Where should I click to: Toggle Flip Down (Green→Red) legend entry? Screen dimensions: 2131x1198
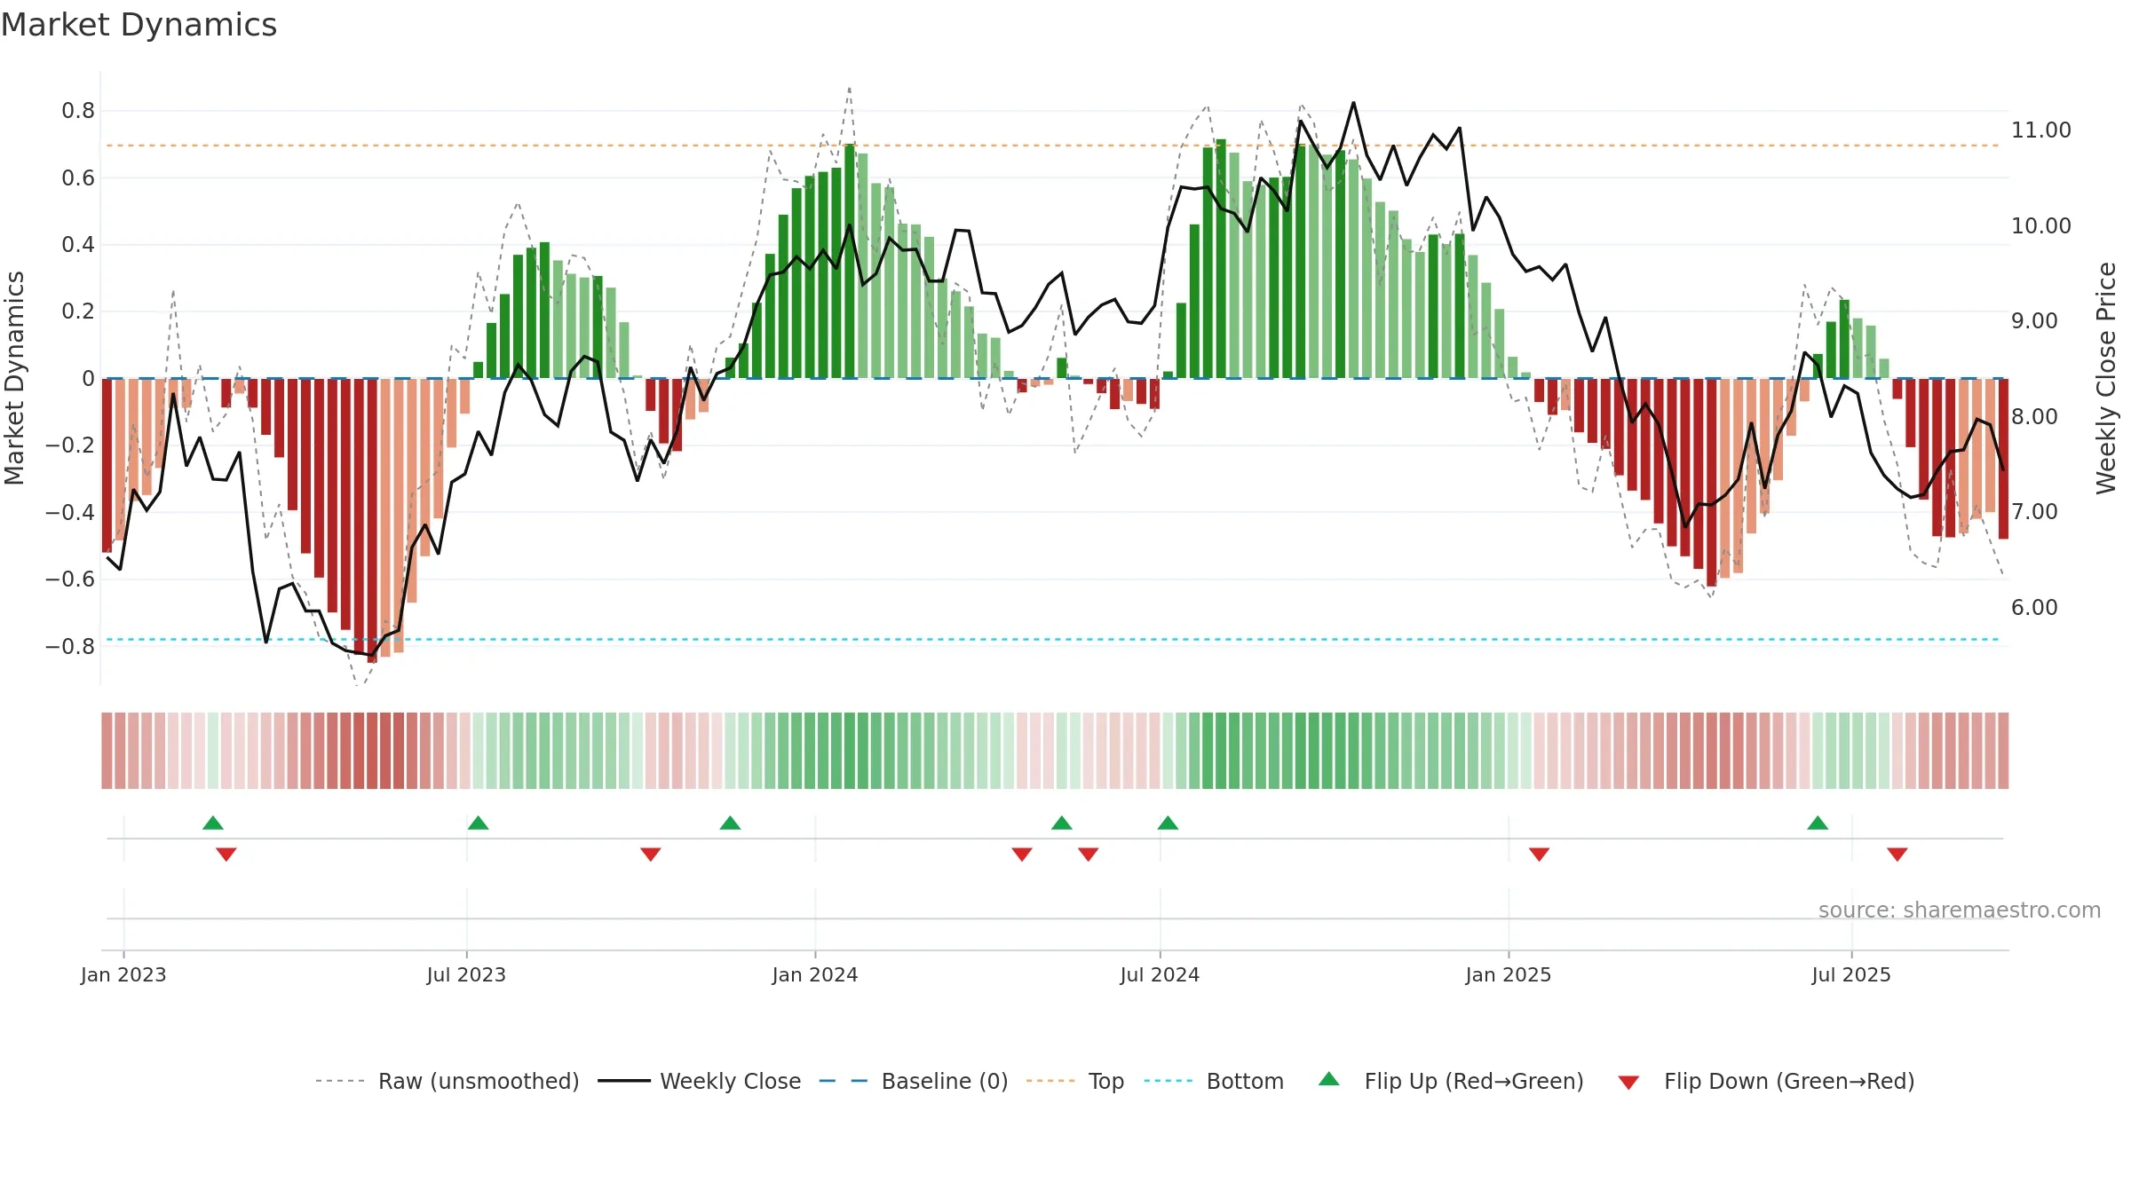pyautogui.click(x=1765, y=1081)
